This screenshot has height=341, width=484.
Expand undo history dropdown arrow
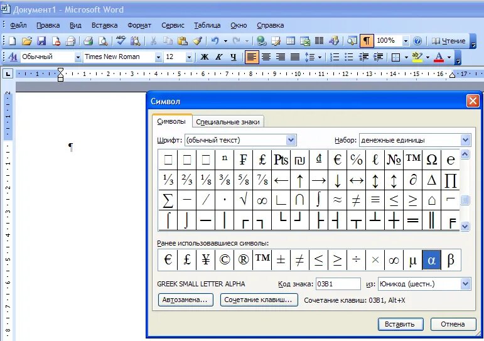pos(225,41)
